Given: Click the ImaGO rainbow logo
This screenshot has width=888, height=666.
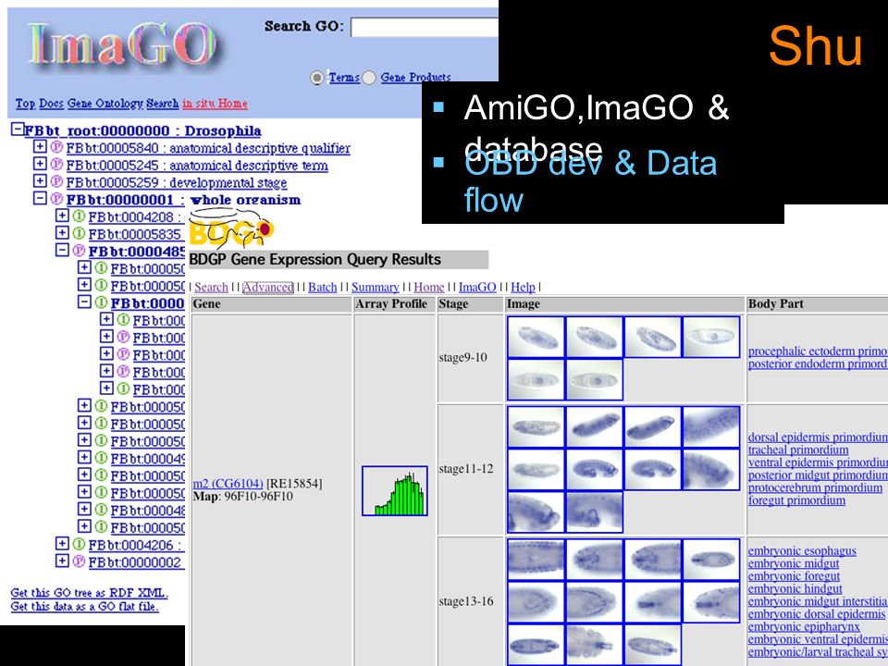Looking at the screenshot, I should (122, 47).
